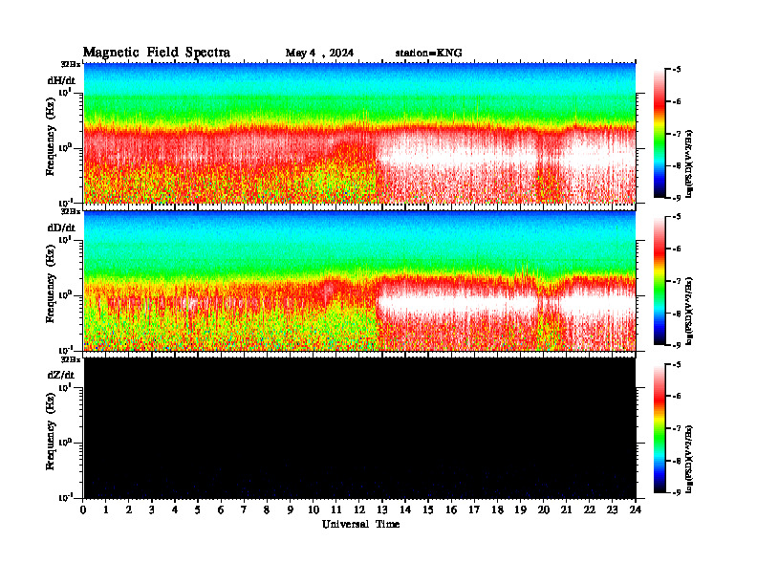Click inside the black dZ/dt spectrogram plot

coord(359,428)
